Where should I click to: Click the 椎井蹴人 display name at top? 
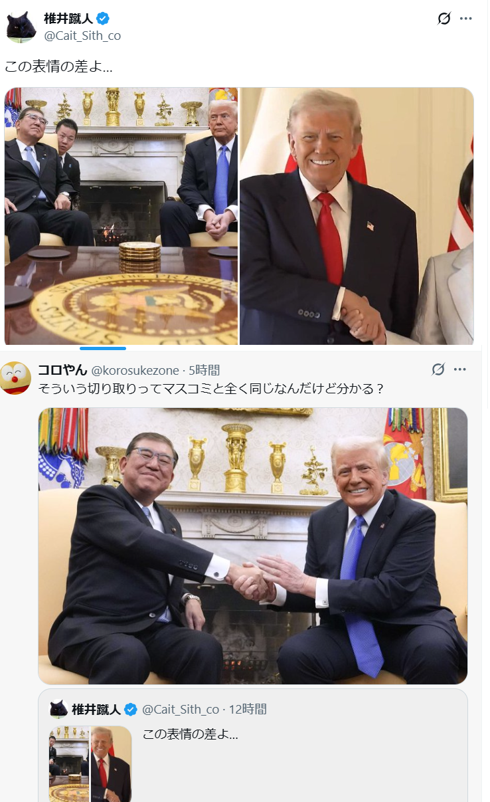point(69,19)
